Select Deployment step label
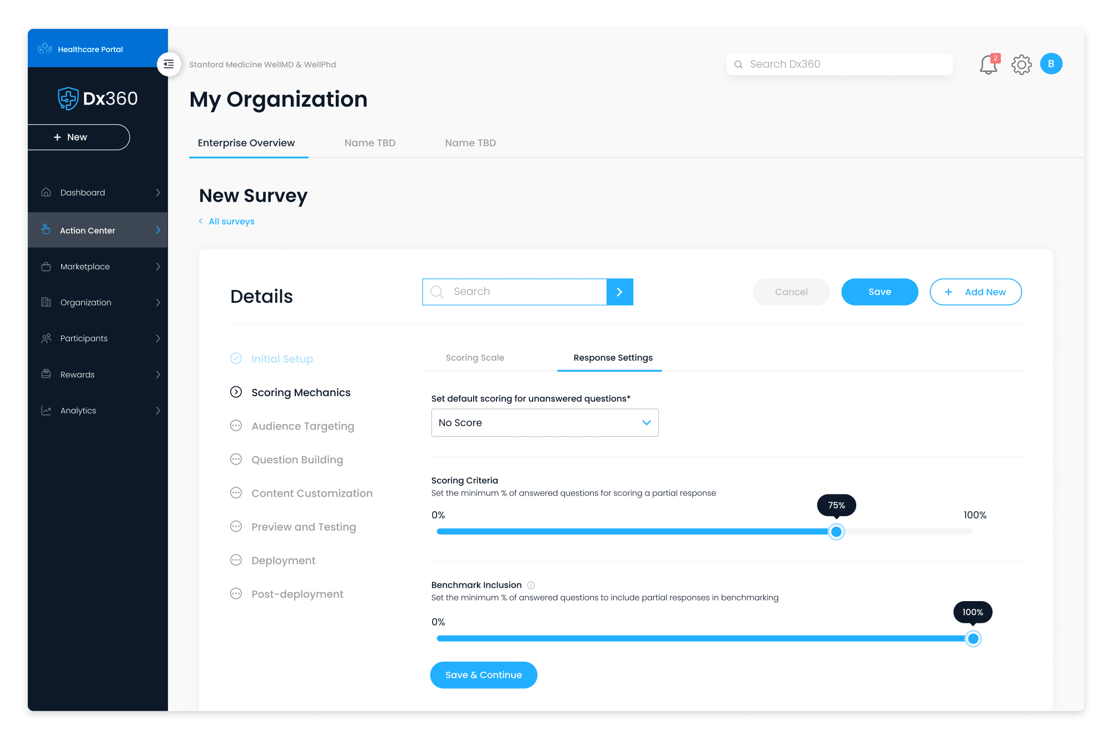 (283, 561)
